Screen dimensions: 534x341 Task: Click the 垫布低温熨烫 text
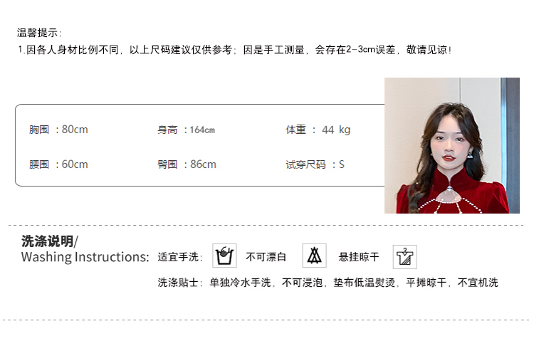click(x=365, y=283)
